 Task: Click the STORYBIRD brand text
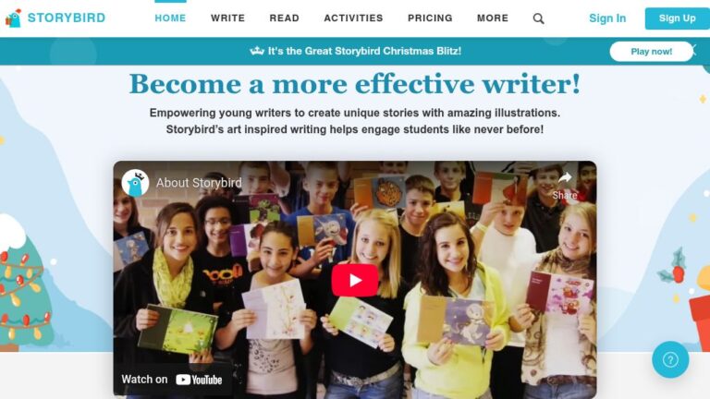tap(67, 18)
